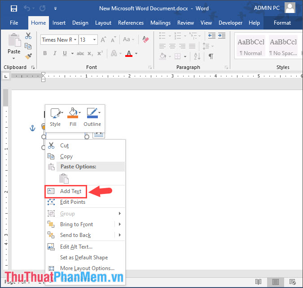303x288 pixels.
Task: Open the Times New Roman font name box
Action: click(59, 40)
